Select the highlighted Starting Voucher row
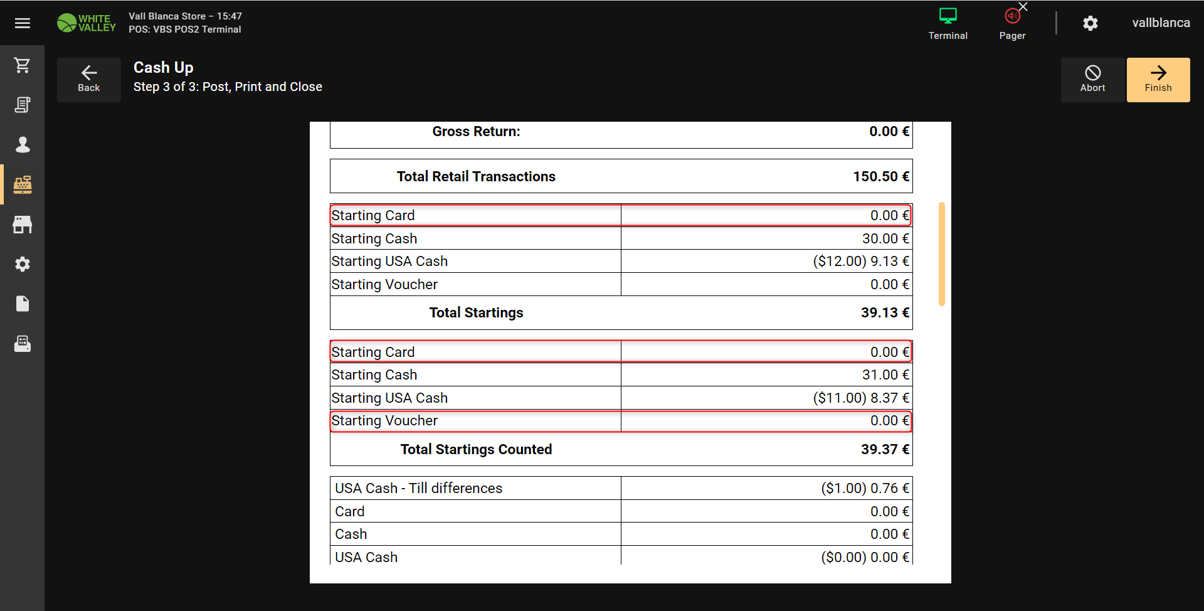Screen dimensions: 1204x611 (621, 421)
